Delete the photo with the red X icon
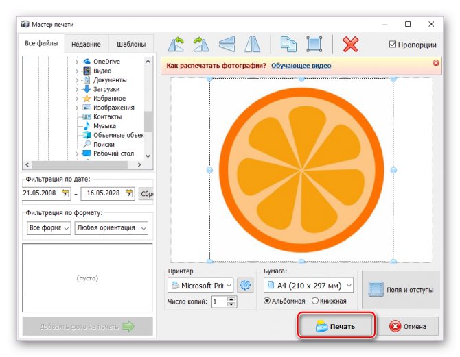Screen dimensions: 460x357 [x=350, y=45]
